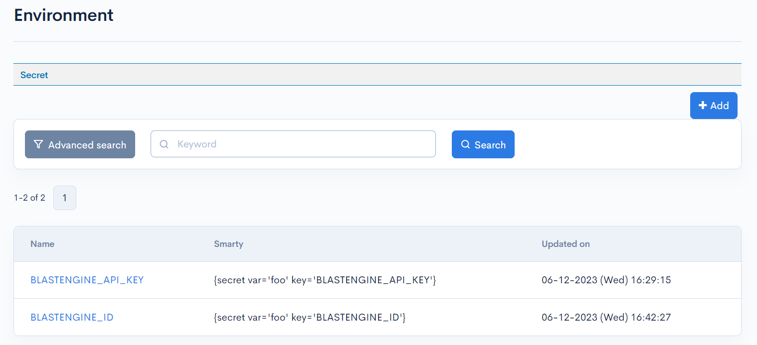Sort by the Updated on column header
The width and height of the screenshot is (757, 345).
566,244
